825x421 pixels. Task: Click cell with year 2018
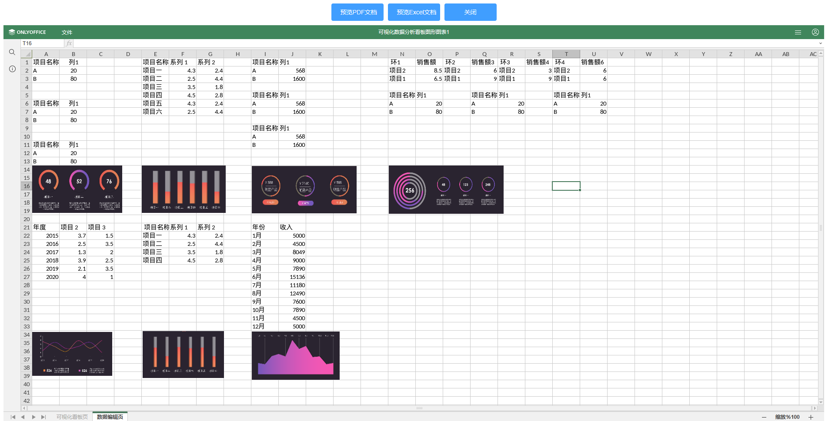[x=46, y=260]
